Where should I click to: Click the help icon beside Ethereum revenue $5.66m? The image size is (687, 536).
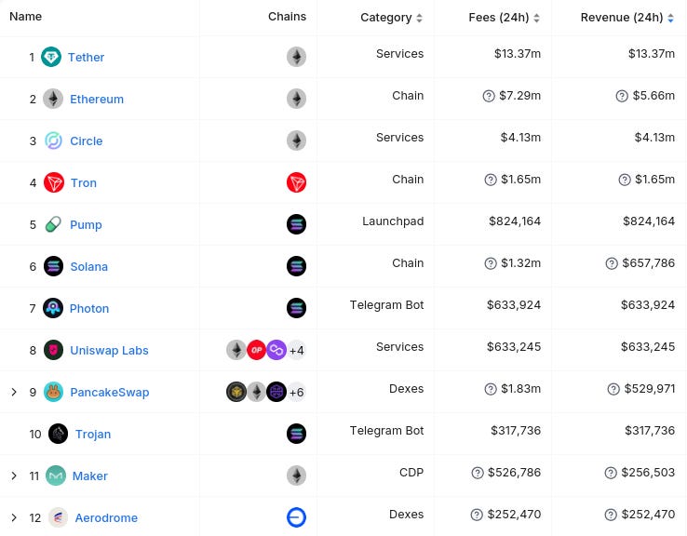tap(622, 96)
